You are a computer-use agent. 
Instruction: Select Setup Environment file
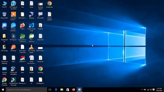coord(32,60)
